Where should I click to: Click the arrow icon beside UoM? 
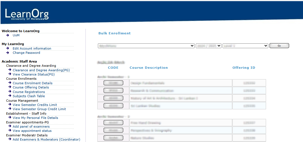pyautogui.click(x=8, y=35)
